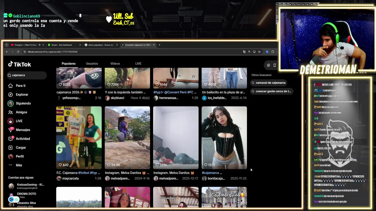This screenshot has width=376, height=211.
Task: Click the get app phone icon
Action: [275, 65]
